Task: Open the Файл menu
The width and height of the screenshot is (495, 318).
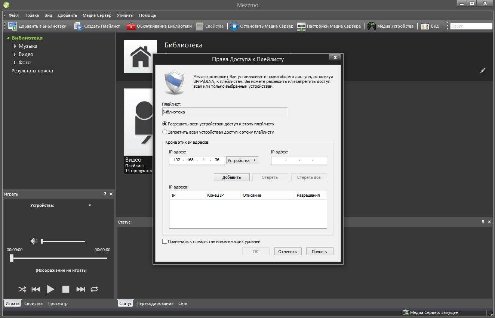Action: (14, 15)
